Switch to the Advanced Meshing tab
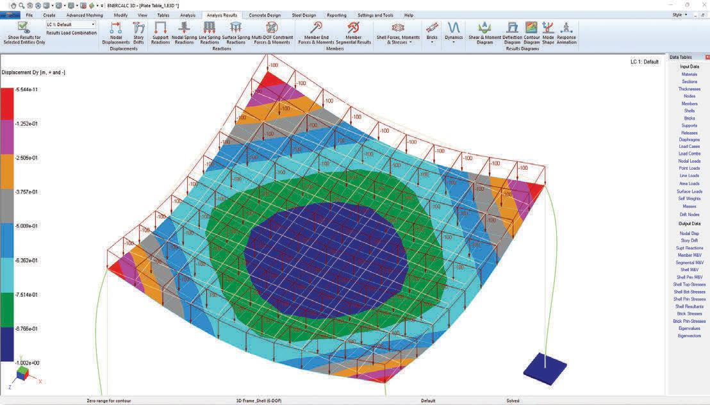This screenshot has height=405, width=710. 85,15
